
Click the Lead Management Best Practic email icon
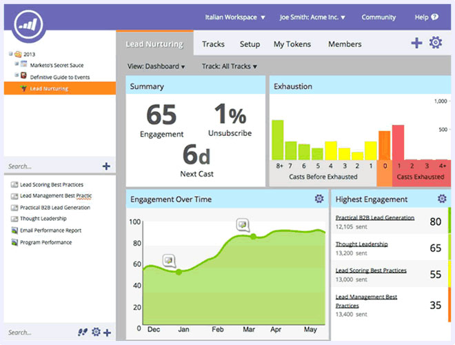(x=14, y=196)
